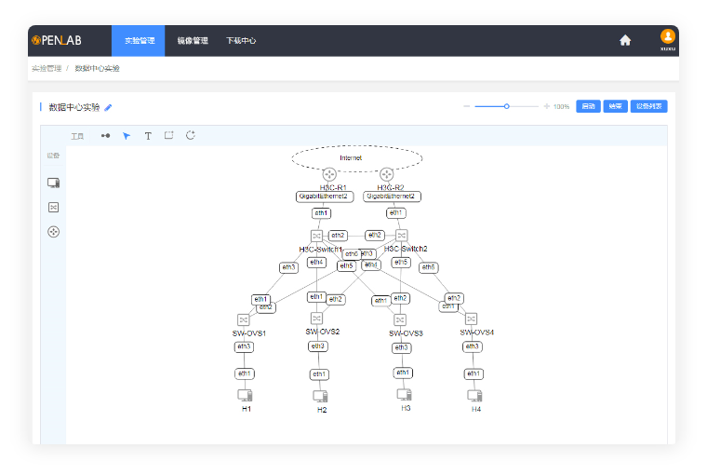Select the link connection tool in toolbar
Screen dimensions: 707x475
(105, 135)
